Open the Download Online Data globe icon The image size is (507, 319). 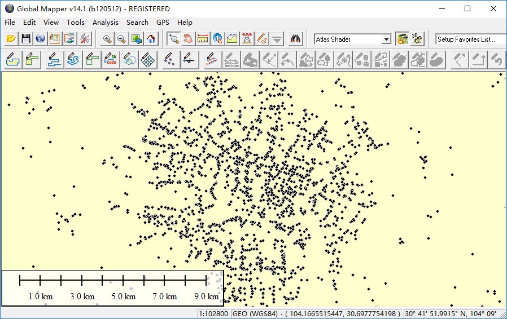tap(40, 39)
